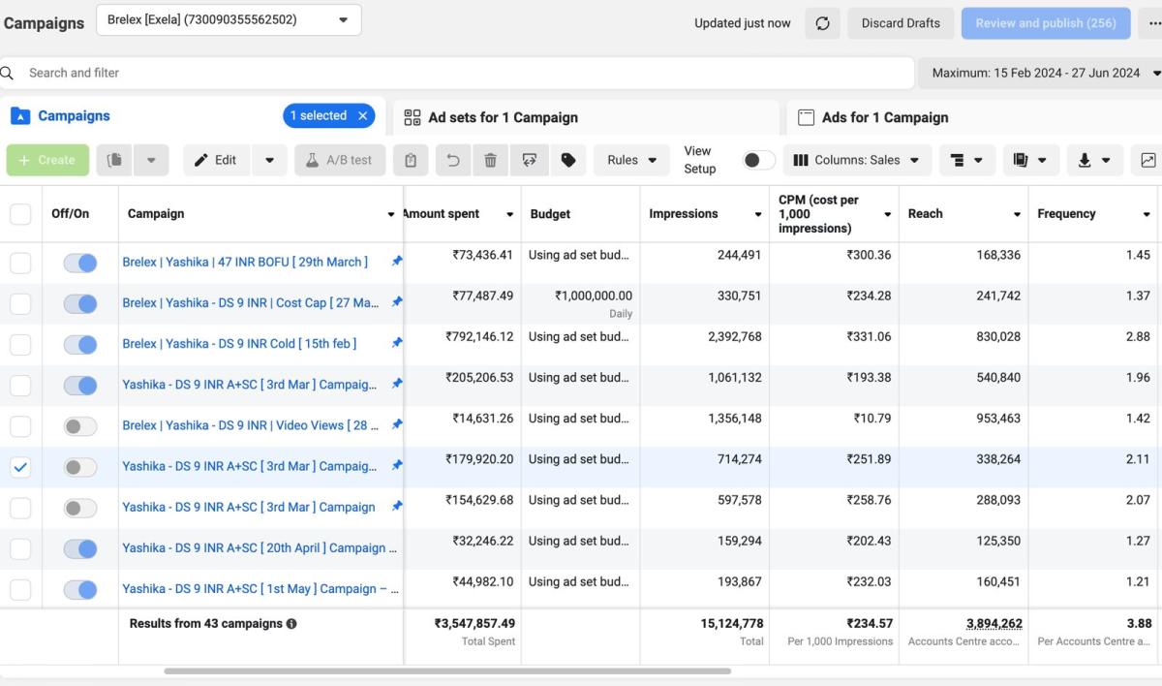The height and width of the screenshot is (686, 1162).
Task: Toggle the View Setup switch
Action: tap(758, 160)
